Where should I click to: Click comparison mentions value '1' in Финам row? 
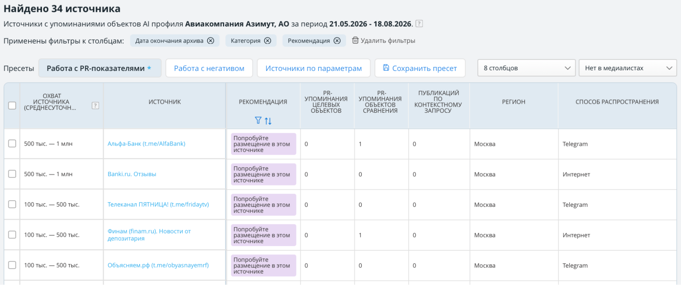click(x=360, y=235)
